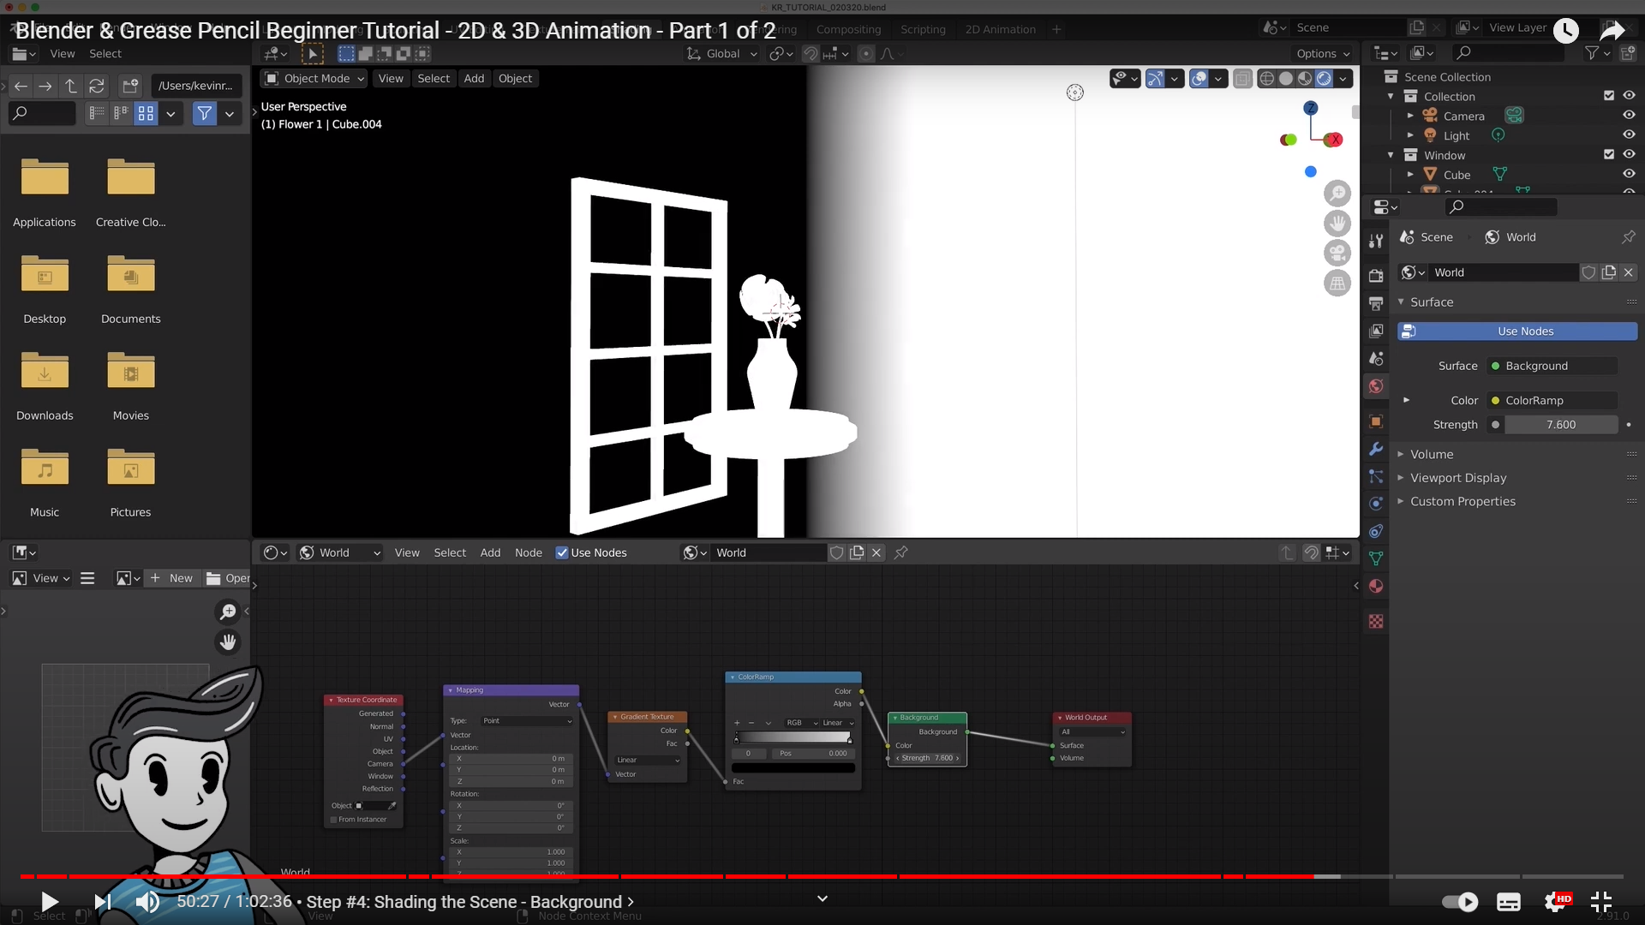Toggle camera view gizmo icon

[x=1337, y=254]
